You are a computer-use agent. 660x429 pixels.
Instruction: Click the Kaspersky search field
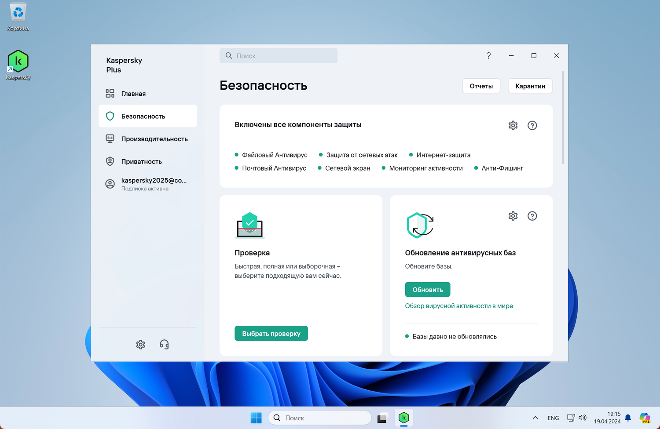click(279, 56)
